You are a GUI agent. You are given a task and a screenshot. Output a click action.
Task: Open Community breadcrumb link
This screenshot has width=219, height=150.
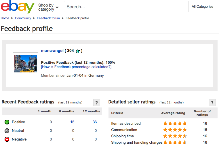coord(23,18)
